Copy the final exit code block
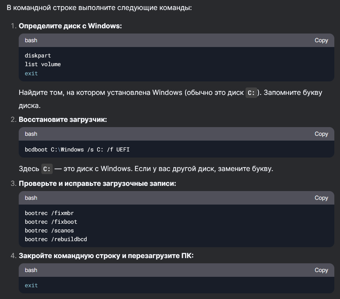 (321, 270)
